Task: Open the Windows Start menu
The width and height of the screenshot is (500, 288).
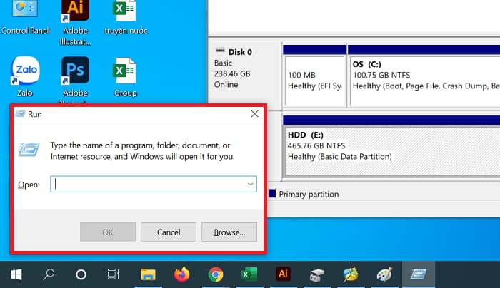Action: click(16, 274)
